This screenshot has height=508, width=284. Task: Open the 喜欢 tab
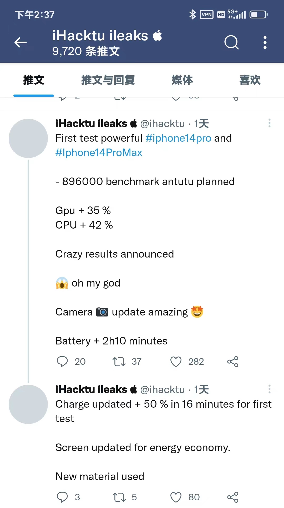(x=250, y=80)
